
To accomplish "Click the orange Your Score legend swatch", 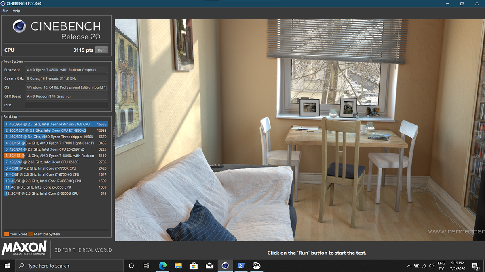I will (6, 234).
